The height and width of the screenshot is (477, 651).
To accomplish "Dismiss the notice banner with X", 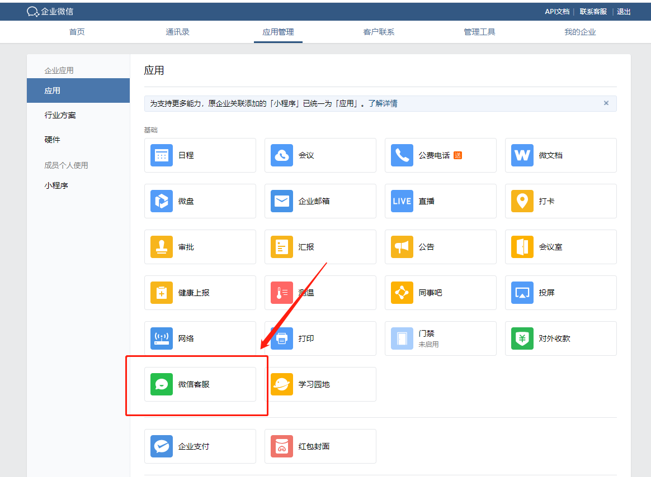I will pyautogui.click(x=606, y=103).
